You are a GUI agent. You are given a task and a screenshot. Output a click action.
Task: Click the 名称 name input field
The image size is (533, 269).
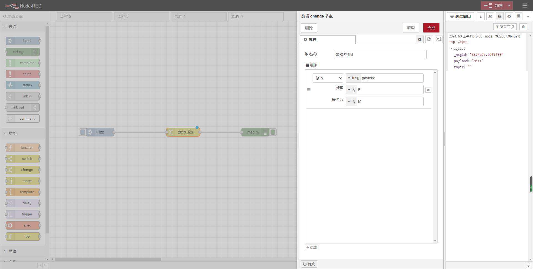click(380, 54)
